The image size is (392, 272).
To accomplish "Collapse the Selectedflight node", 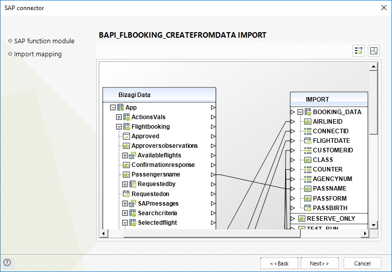I will (x=125, y=223).
